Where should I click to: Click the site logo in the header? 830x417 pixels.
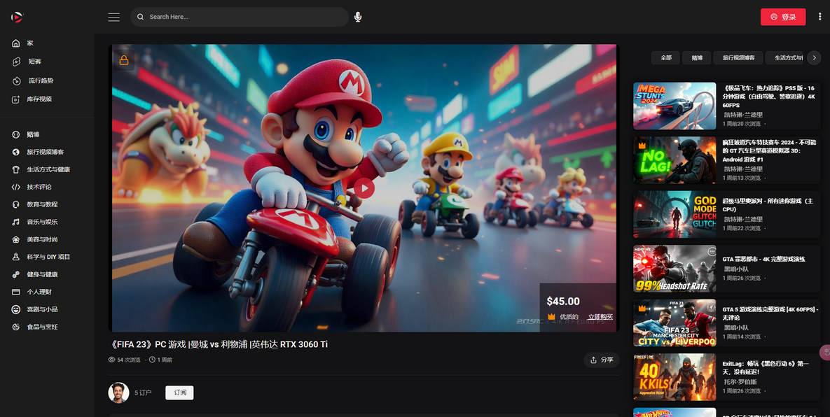pos(17,17)
